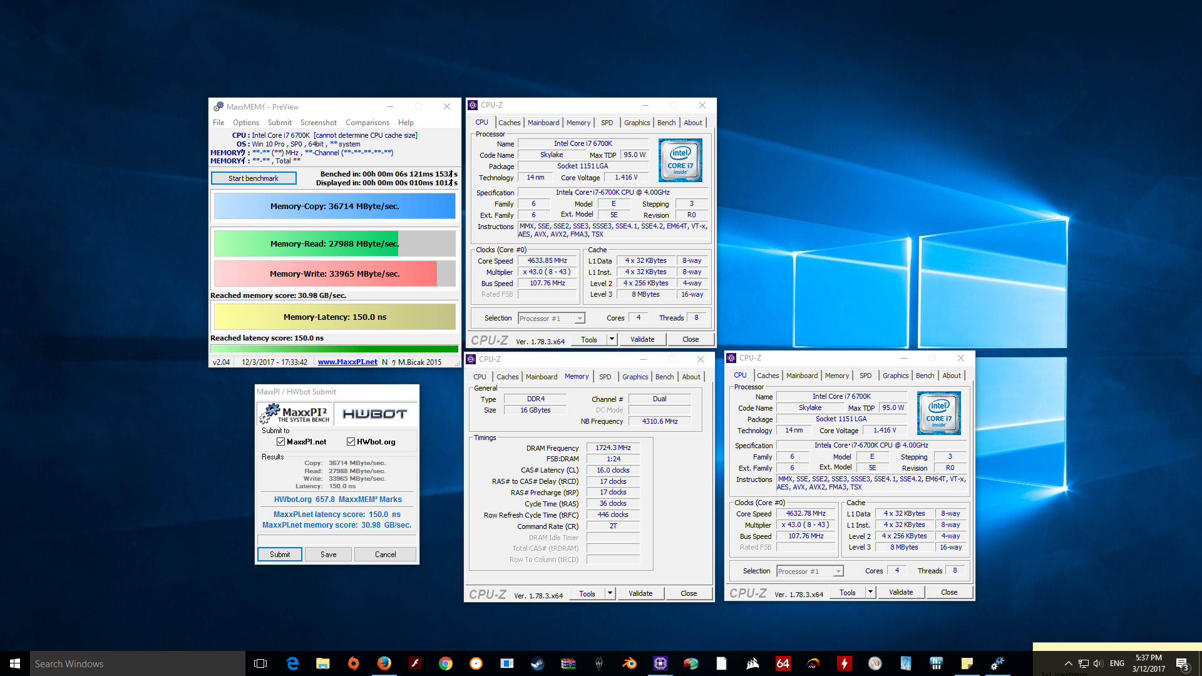Open the www.MaxxPI.net link
This screenshot has width=1202, height=676.
(x=347, y=362)
